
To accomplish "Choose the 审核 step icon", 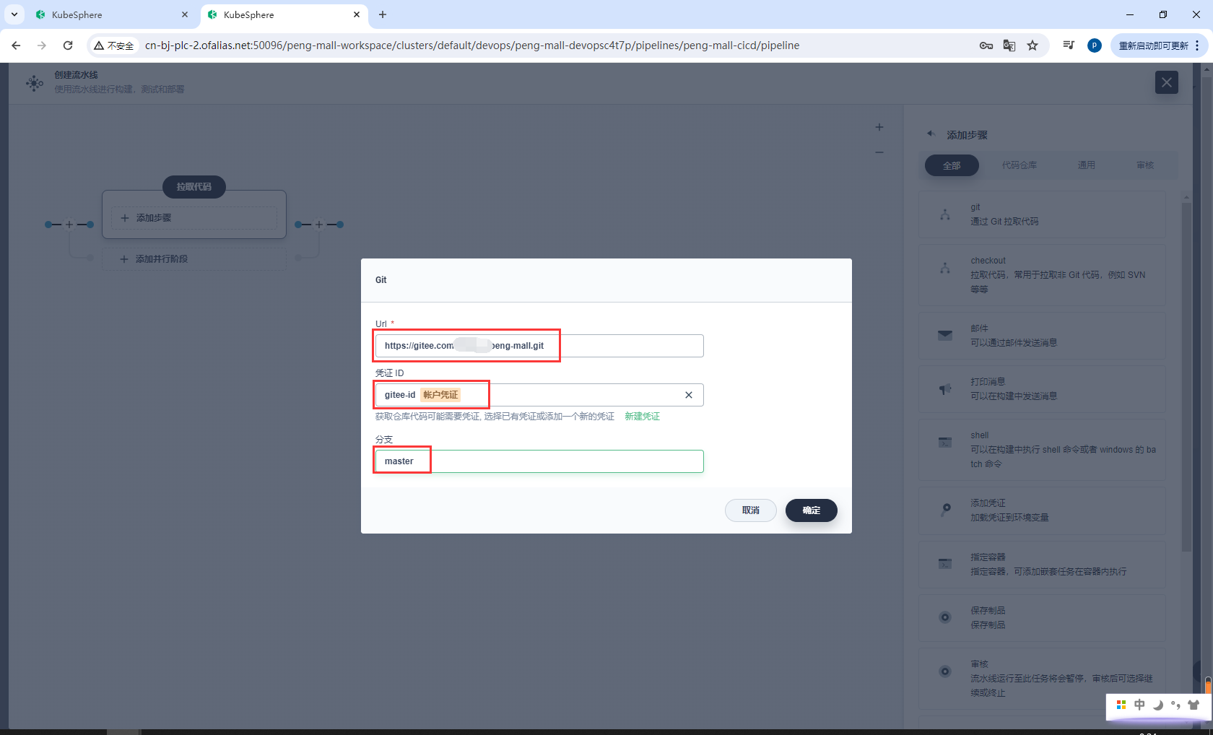I will click(x=945, y=671).
